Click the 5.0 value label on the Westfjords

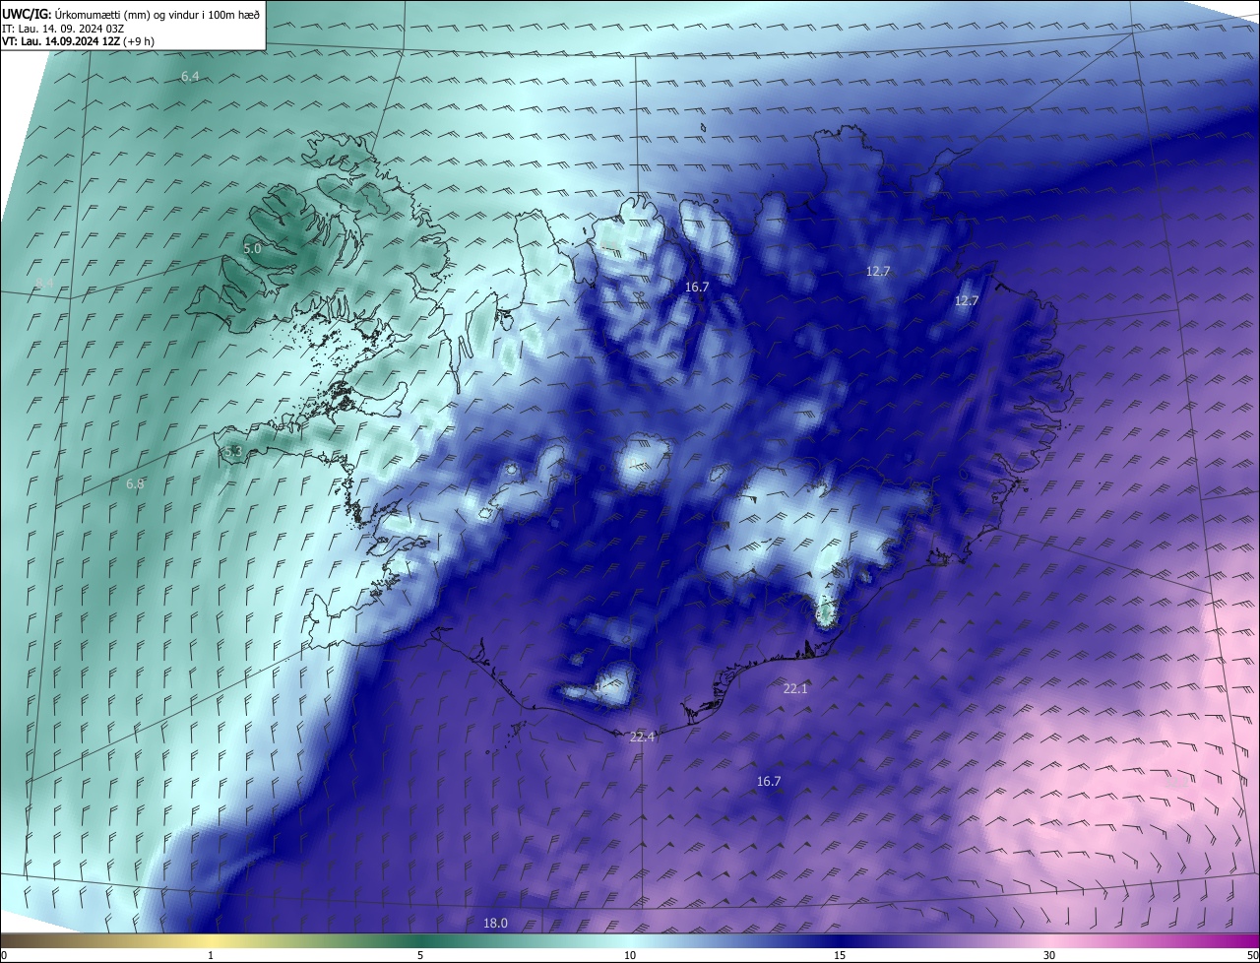(252, 249)
